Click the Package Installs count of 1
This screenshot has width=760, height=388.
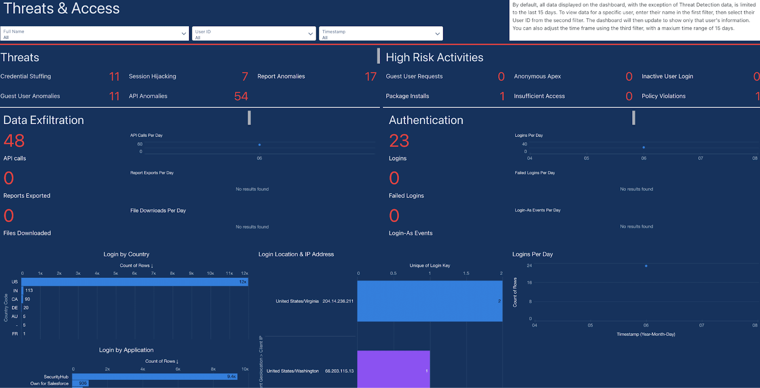(502, 97)
